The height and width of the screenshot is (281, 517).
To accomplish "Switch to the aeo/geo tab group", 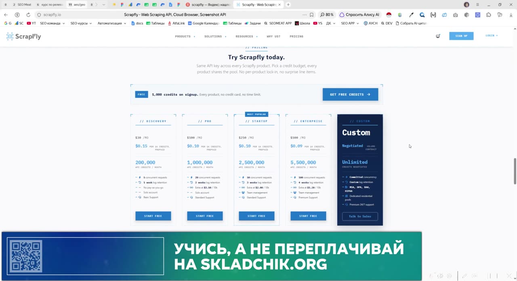I will click(77, 4).
